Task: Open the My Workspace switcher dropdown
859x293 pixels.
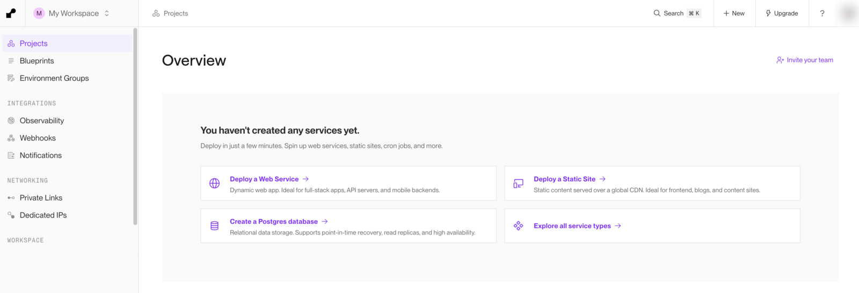Action: 71,13
